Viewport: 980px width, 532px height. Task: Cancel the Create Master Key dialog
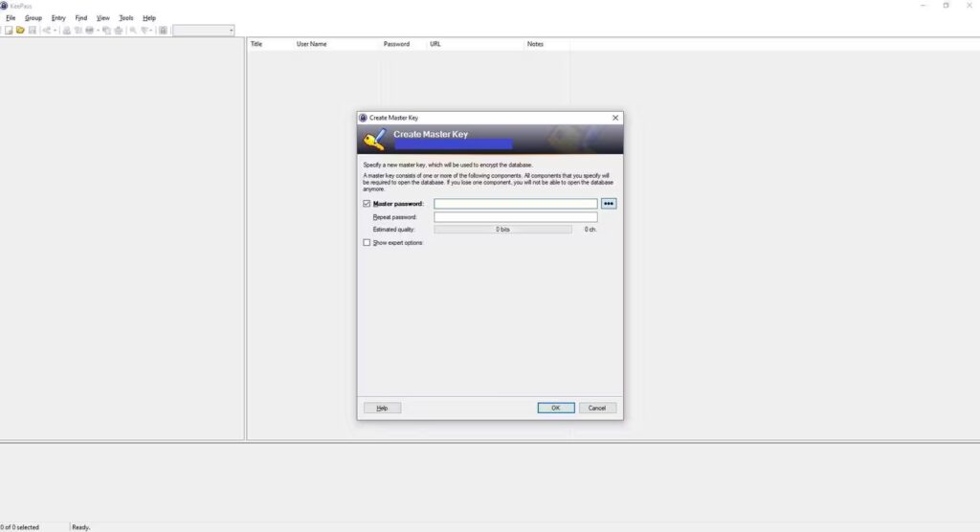(x=597, y=408)
